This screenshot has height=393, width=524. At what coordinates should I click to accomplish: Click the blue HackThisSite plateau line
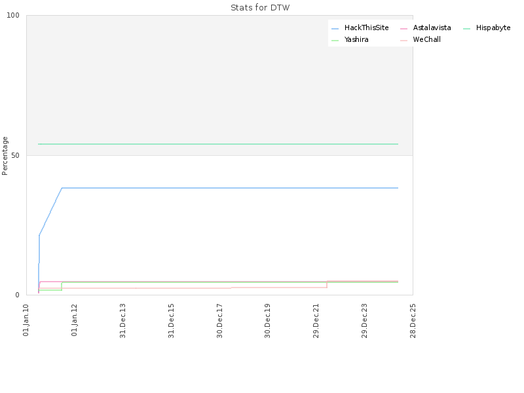point(230,188)
